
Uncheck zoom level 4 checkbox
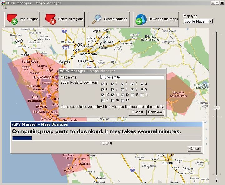pos(142,84)
